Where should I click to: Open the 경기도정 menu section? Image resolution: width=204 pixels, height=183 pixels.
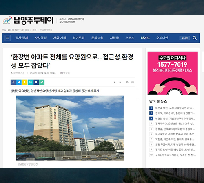[x=78, y=38]
